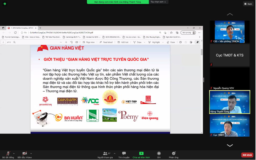Open browser Settings and more menu
256x160 pixels.
tap(199, 33)
